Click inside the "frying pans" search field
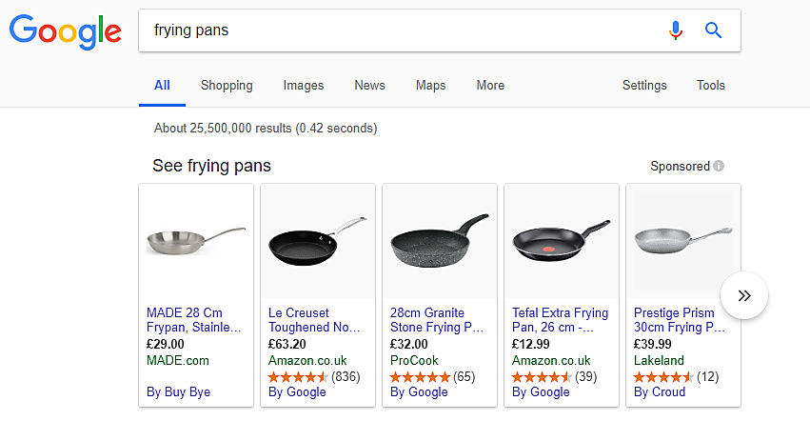The height and width of the screenshot is (421, 810). (400, 30)
